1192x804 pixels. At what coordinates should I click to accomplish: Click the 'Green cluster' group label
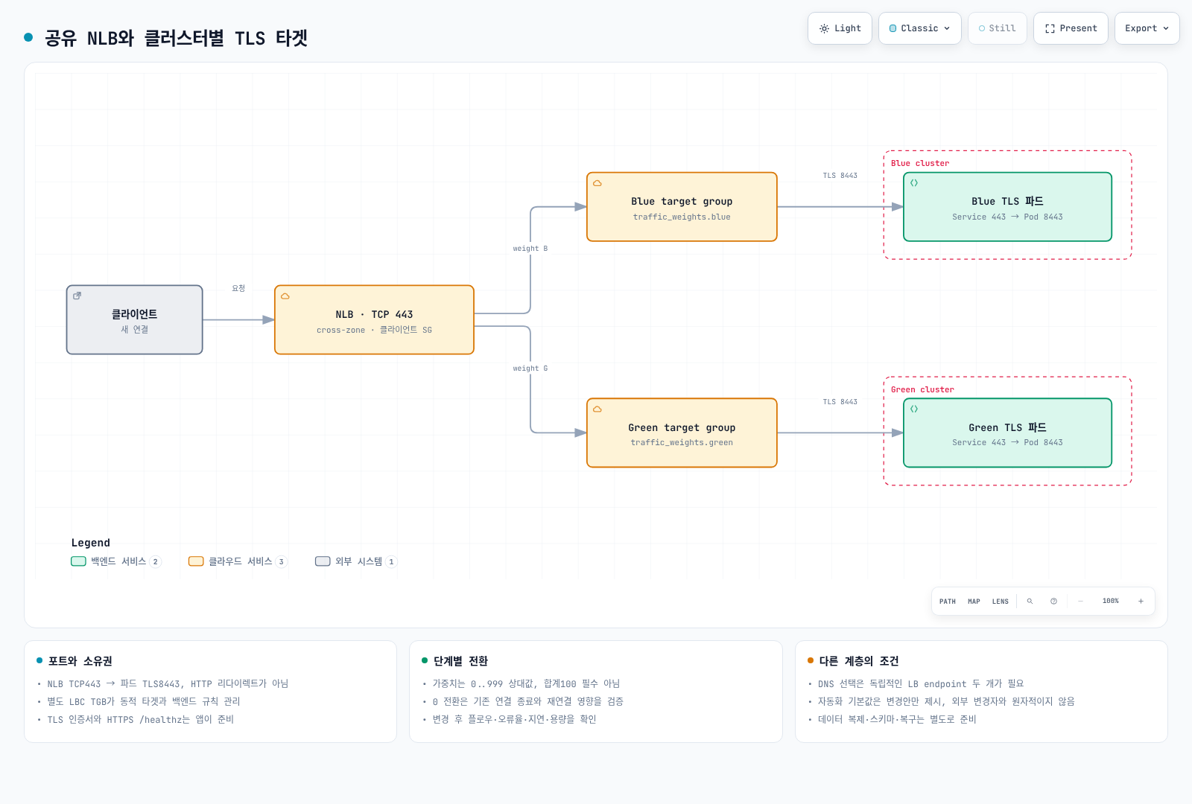pos(922,390)
